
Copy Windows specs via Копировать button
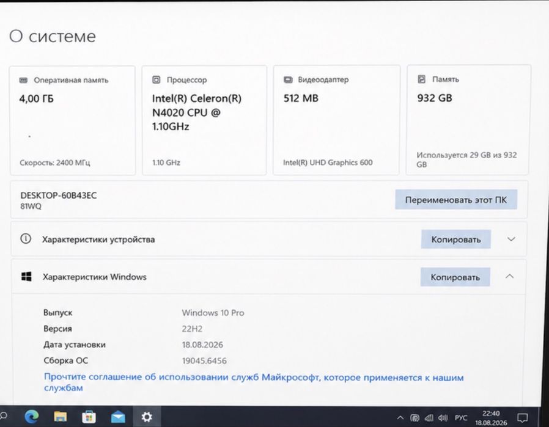click(455, 277)
